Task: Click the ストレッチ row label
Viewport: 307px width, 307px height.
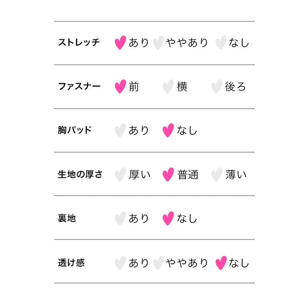Action: (79, 43)
